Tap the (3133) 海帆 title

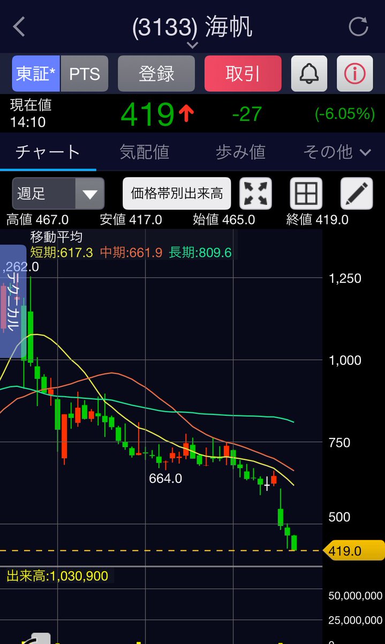pos(192,27)
